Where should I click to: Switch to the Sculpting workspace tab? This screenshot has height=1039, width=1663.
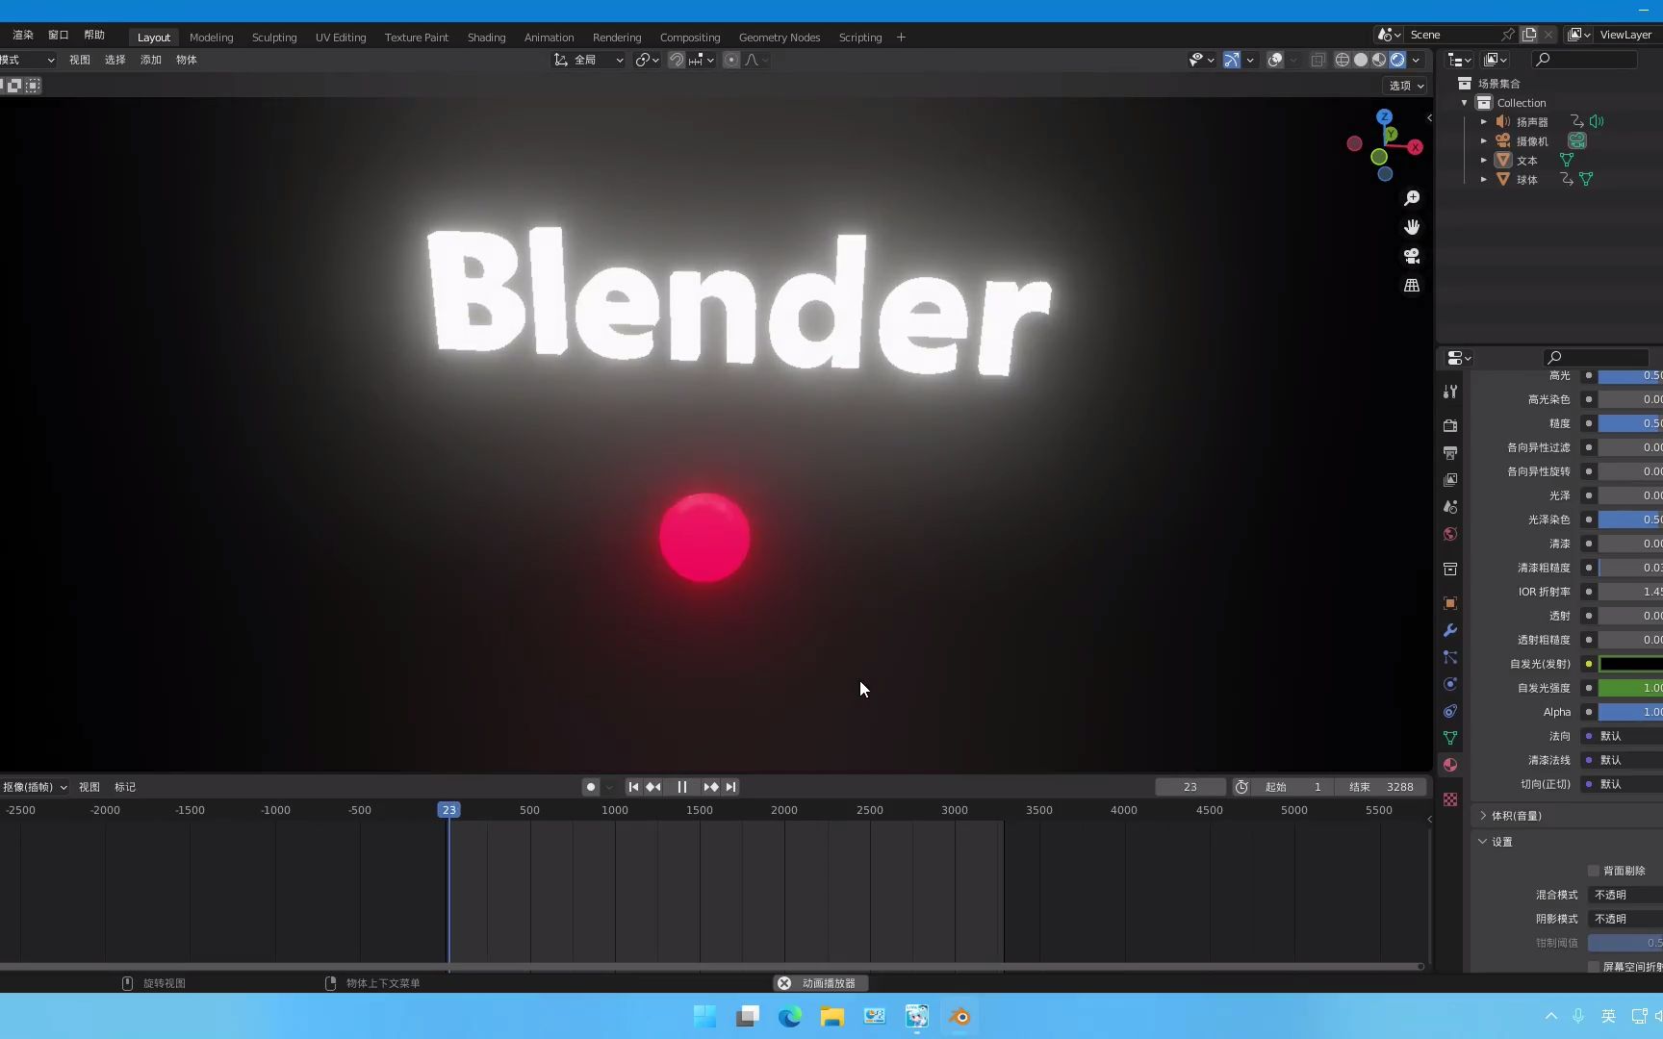(x=274, y=38)
